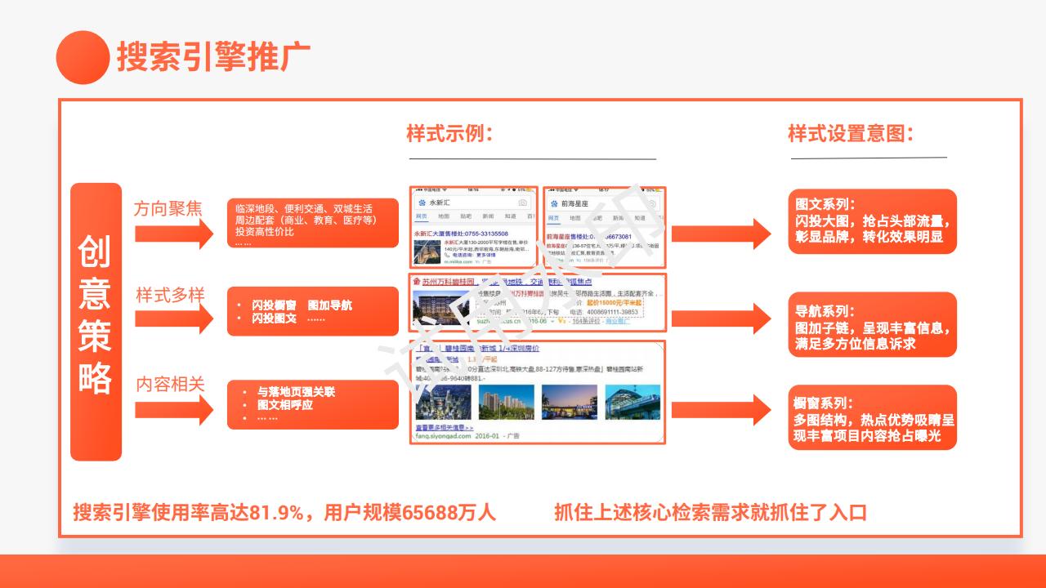
Task: Select the 网页 tab in 永新汇 search results
Action: click(422, 216)
